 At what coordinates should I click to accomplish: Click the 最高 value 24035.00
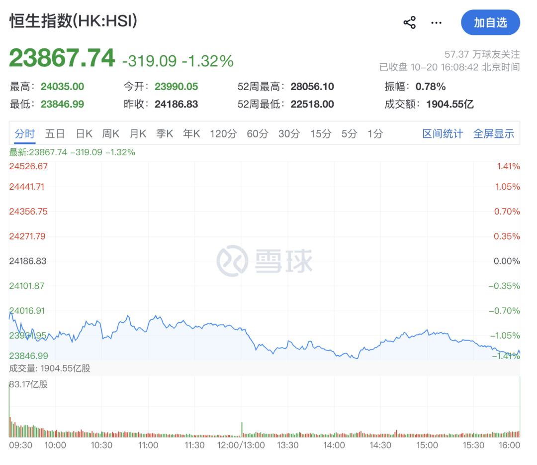pyautogui.click(x=62, y=87)
